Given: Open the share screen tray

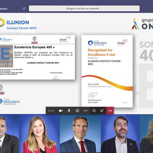Looking at the screenshot, I should 77,111.
